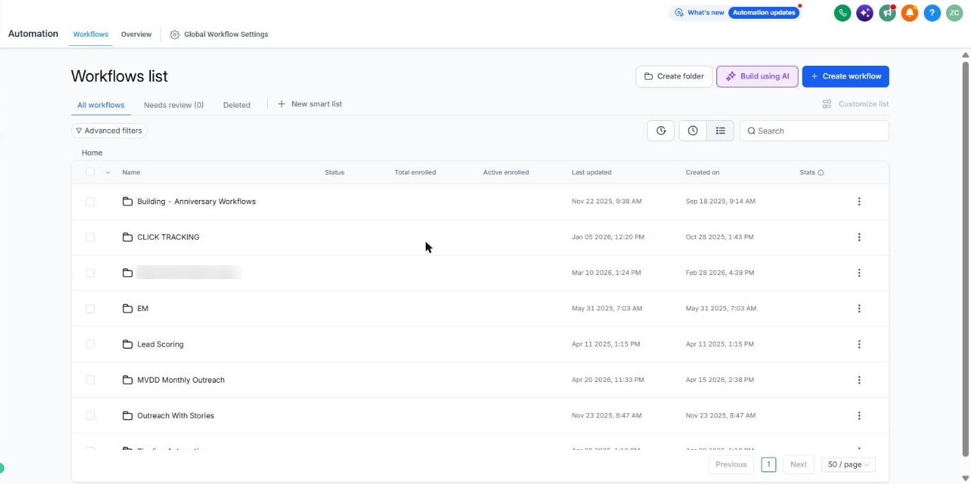
Task: Click the Home breadcrumb
Action: 92,153
